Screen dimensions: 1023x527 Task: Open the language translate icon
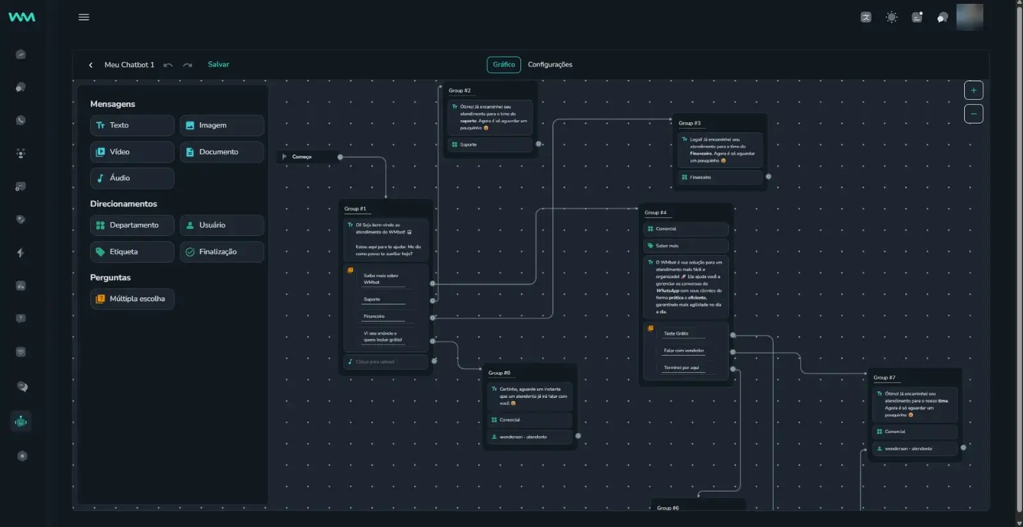click(x=866, y=17)
